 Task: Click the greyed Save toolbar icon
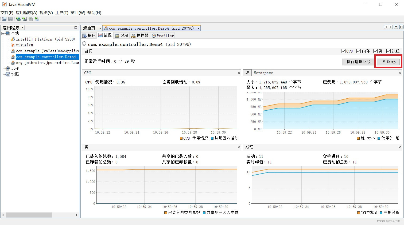[10, 19]
